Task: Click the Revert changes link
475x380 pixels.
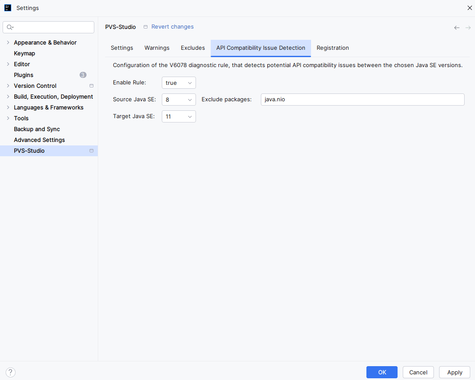Action: [x=172, y=27]
